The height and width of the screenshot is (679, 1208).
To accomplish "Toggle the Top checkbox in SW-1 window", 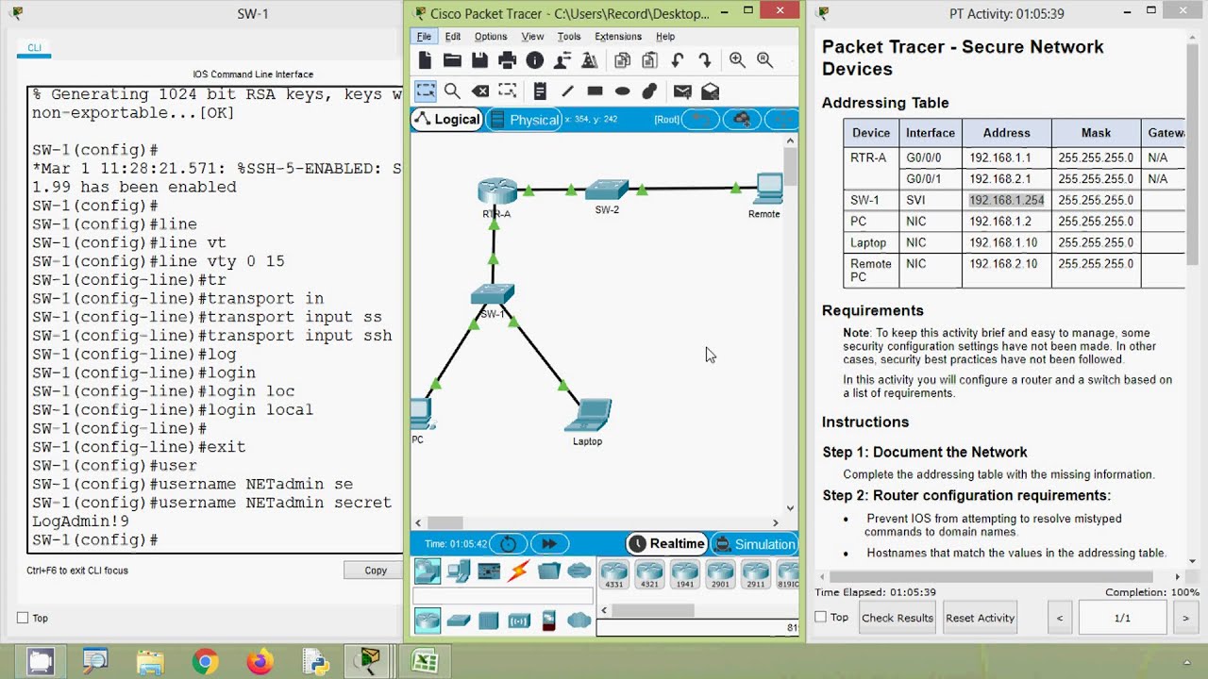I will click(x=23, y=618).
